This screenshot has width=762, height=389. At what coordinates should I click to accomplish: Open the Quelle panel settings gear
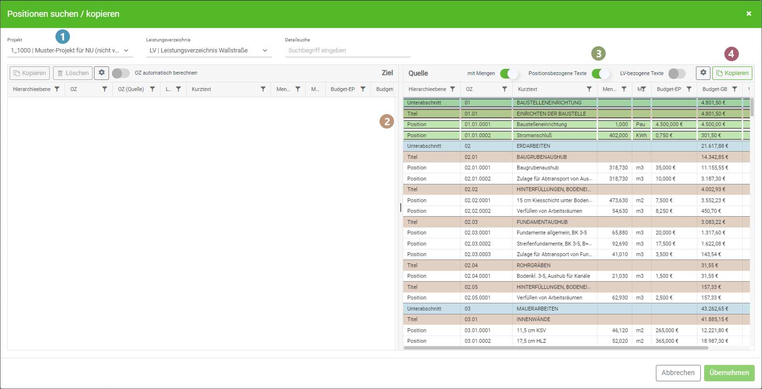(703, 73)
